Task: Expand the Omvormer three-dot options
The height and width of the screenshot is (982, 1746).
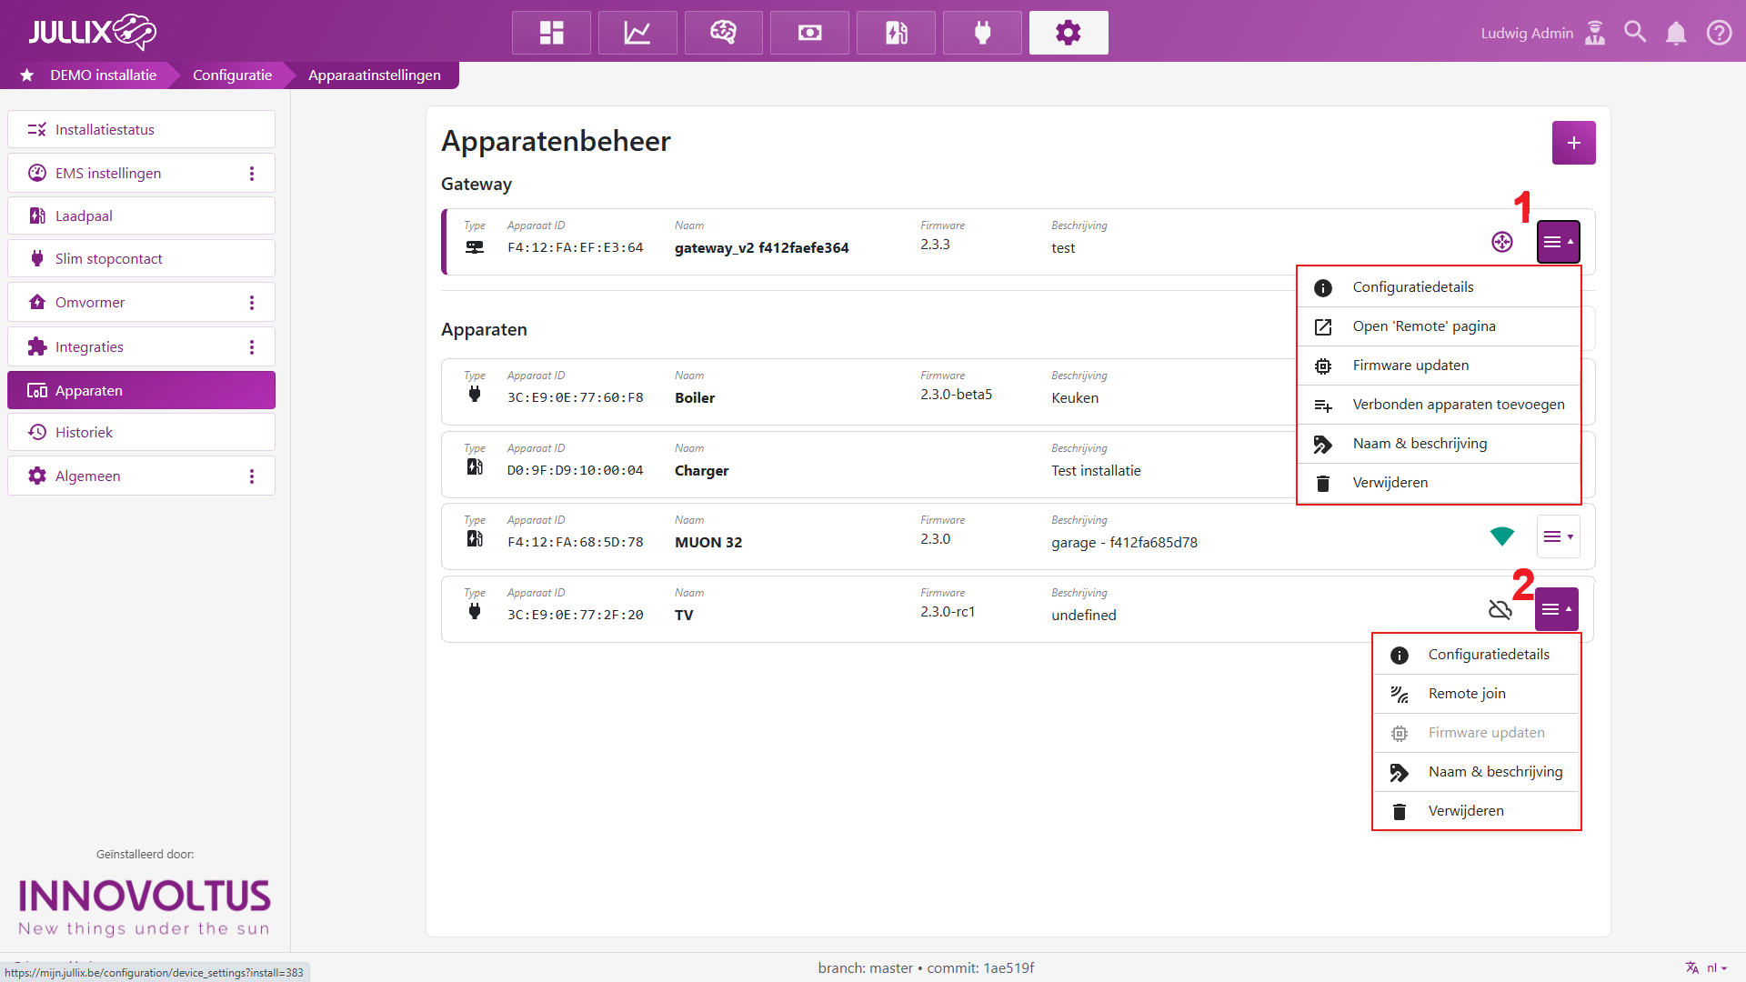Action: coord(252,303)
